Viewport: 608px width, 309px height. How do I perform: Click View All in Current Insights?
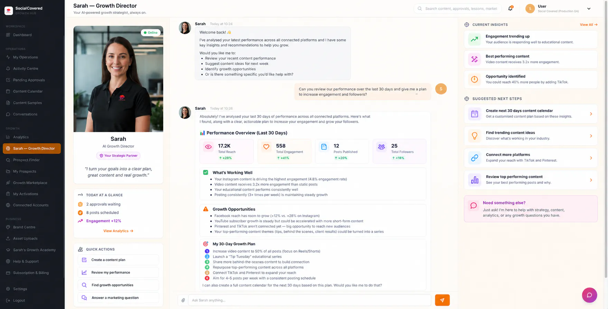pyautogui.click(x=589, y=25)
